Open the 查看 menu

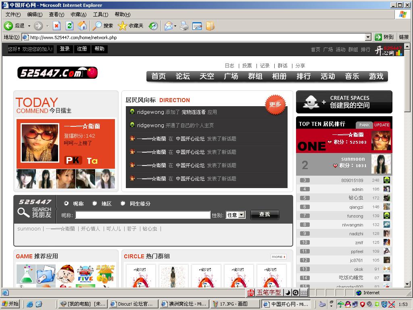56,14
